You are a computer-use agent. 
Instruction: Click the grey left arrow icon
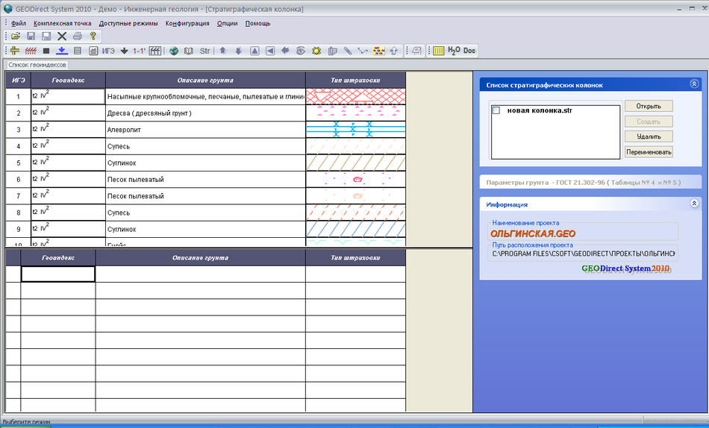pyautogui.click(x=285, y=51)
